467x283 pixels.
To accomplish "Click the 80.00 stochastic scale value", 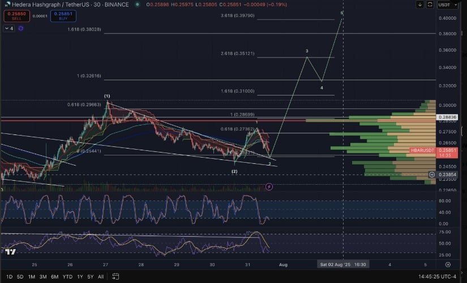I will pos(445,201).
